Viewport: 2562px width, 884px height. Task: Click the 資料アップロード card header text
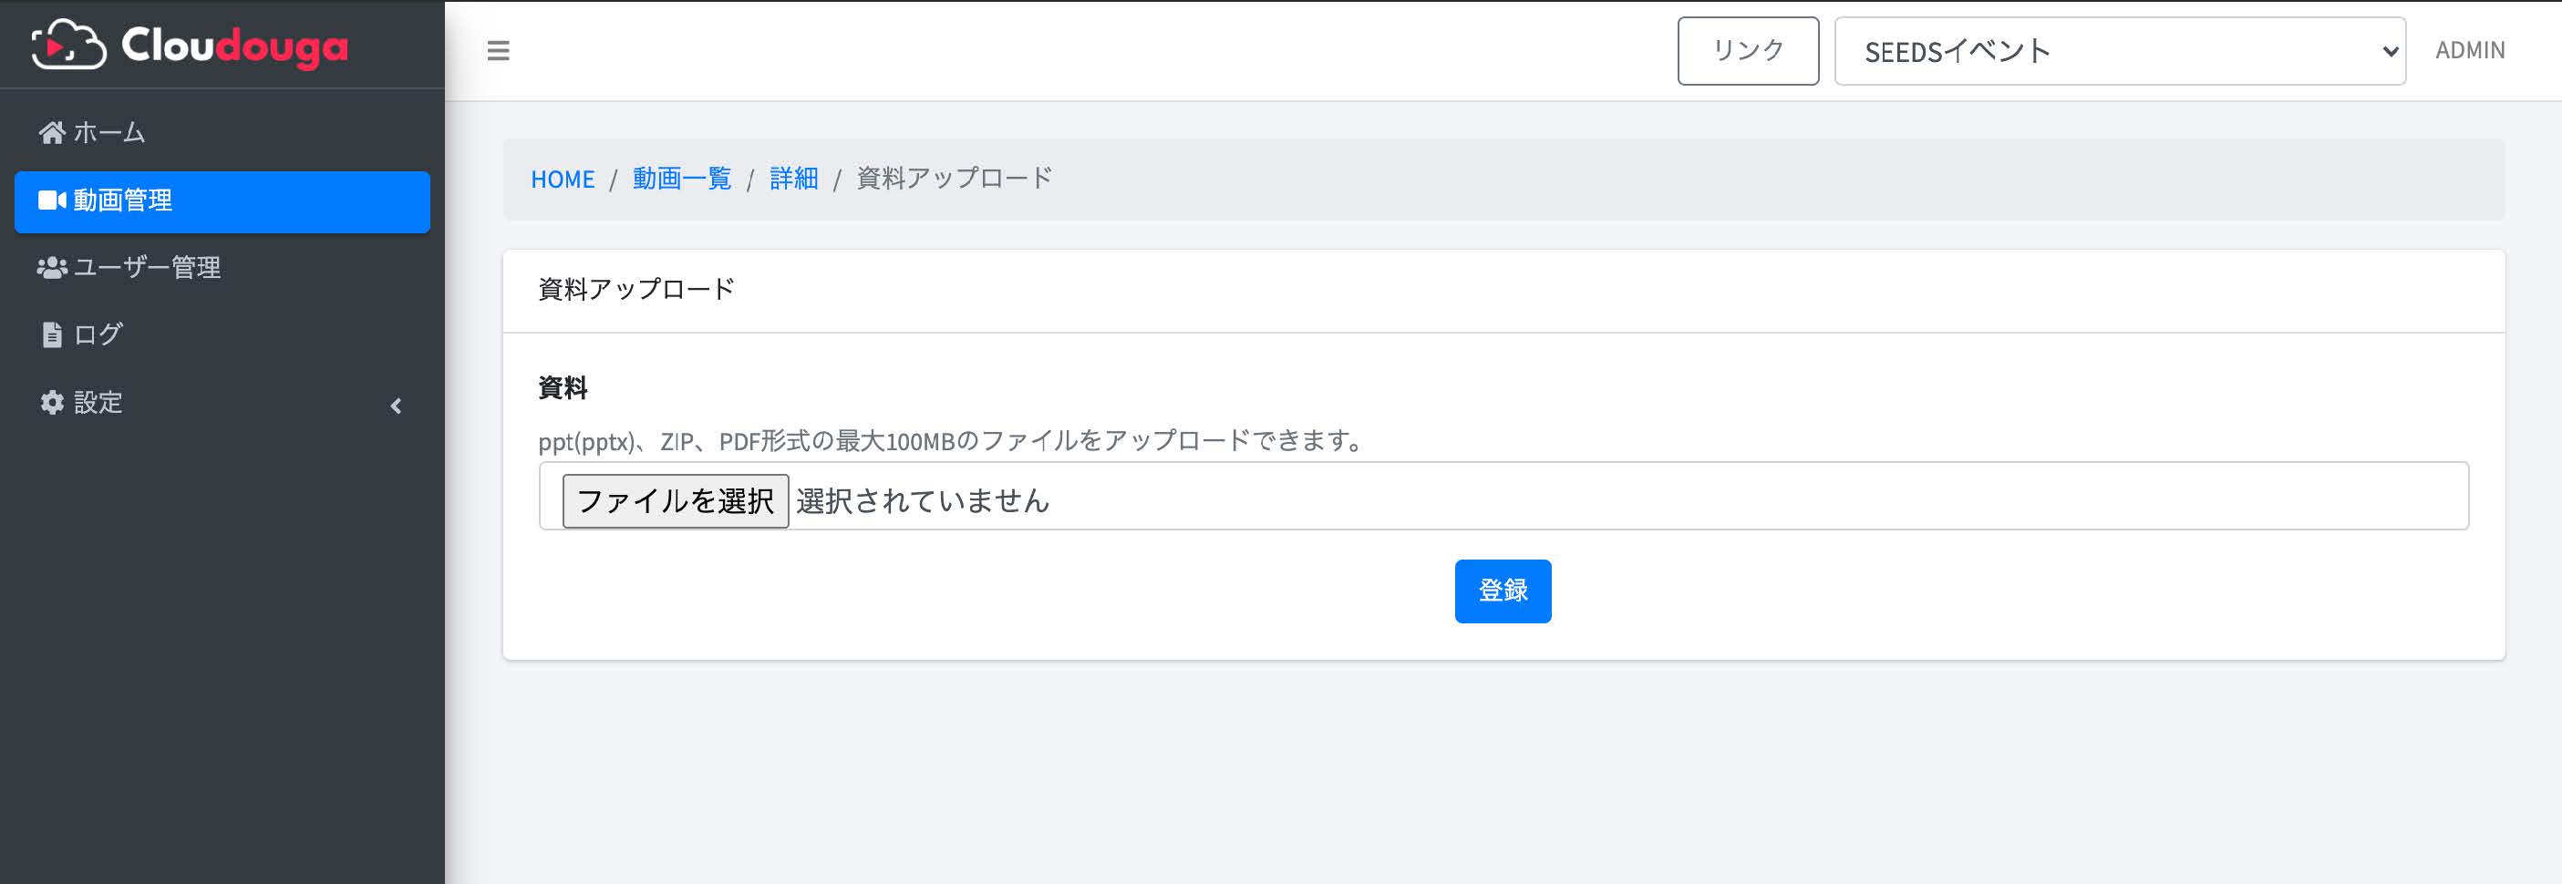click(635, 290)
